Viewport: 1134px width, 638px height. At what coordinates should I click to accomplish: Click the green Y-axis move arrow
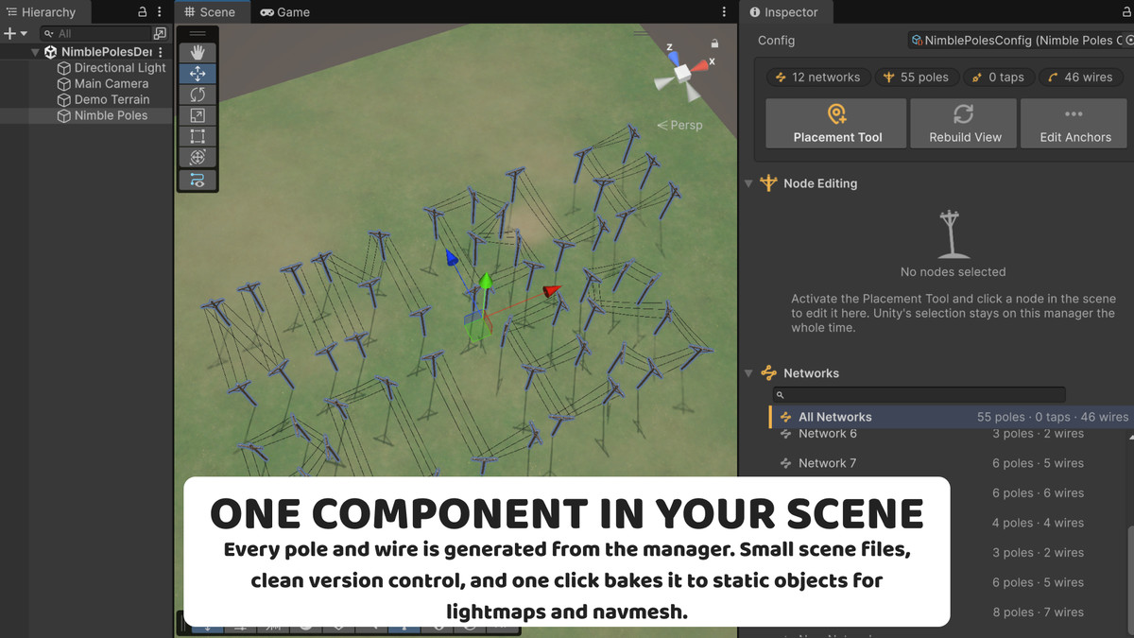pyautogui.click(x=485, y=281)
